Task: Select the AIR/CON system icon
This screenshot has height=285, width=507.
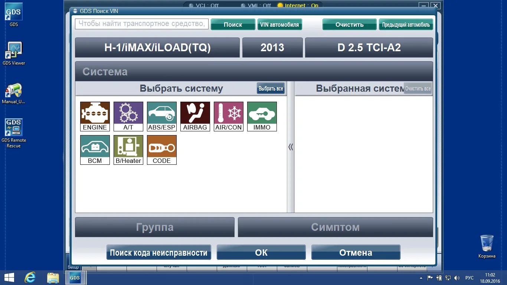Action: pyautogui.click(x=229, y=117)
